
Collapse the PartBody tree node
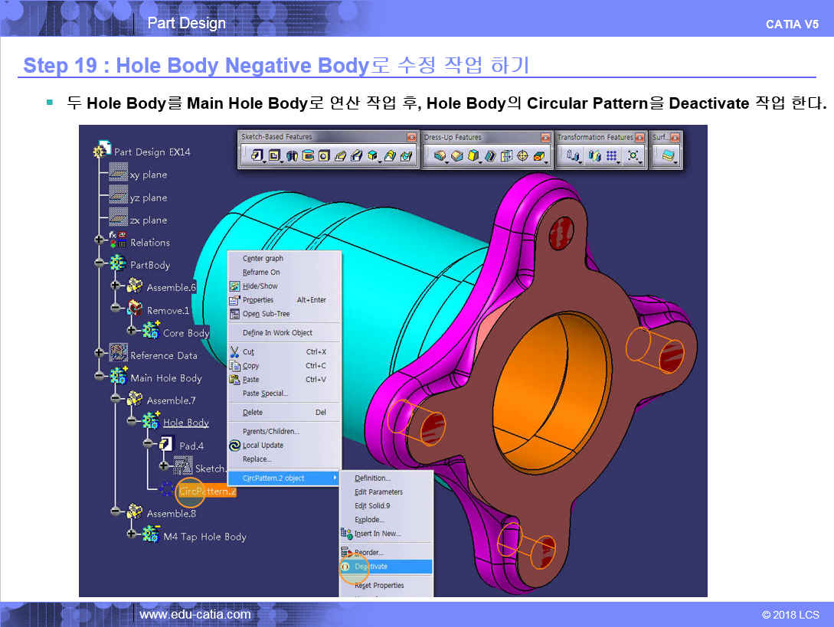(x=99, y=263)
